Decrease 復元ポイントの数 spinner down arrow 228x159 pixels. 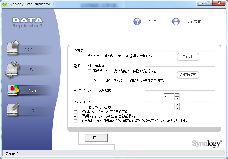[x=177, y=108]
